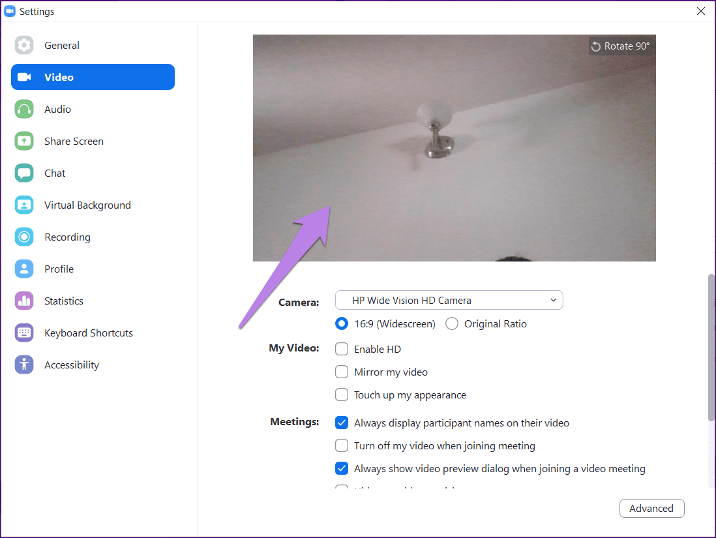Uncheck Always show video preview dialog
Viewport: 716px width, 538px height.
342,469
